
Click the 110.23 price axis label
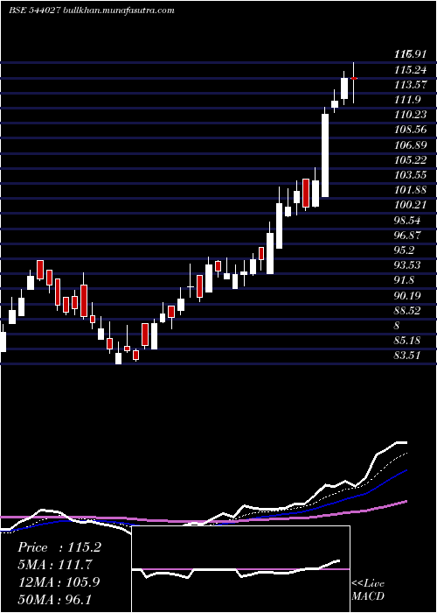[410, 115]
